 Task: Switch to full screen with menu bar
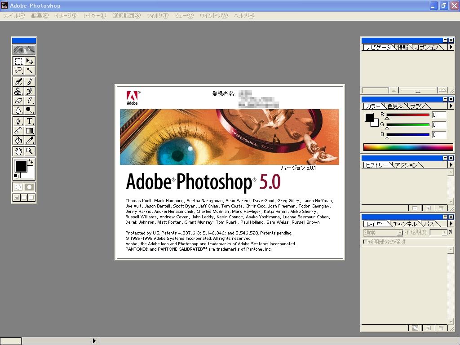24,198
